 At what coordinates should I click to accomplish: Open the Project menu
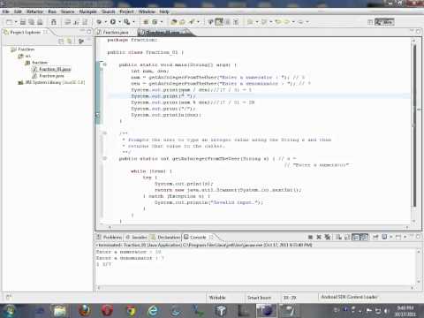pos(126,11)
